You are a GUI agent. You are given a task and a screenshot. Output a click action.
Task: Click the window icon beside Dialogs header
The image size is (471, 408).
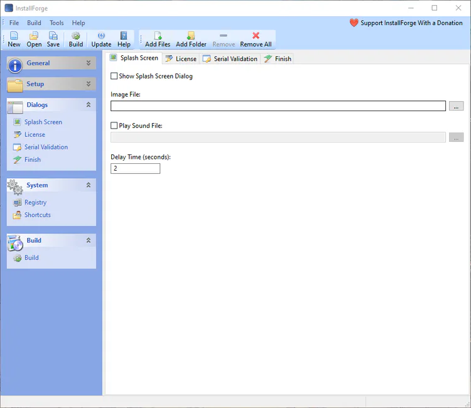[x=15, y=107]
